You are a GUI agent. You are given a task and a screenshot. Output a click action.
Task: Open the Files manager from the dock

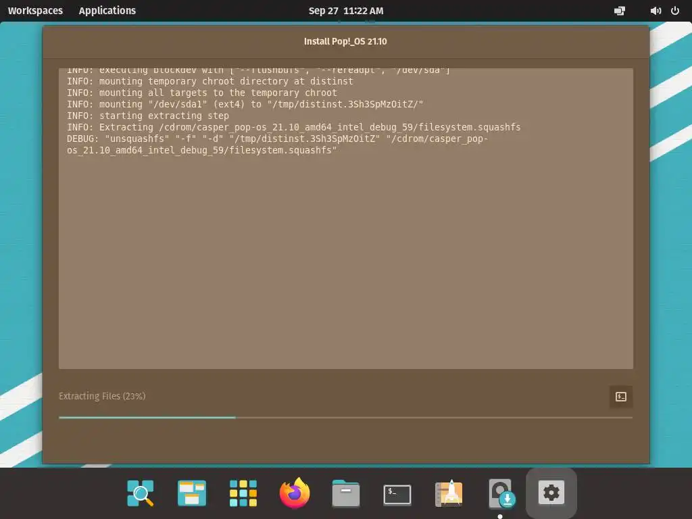coord(345,493)
